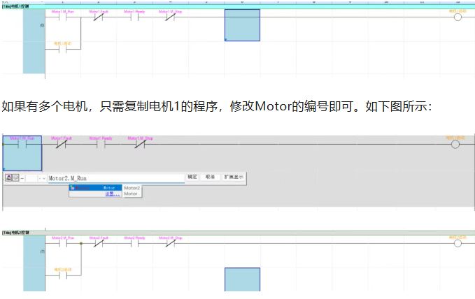Screen dimensions: 475x299
Task: Select the blue highlighted cell in the bottom rung
Action: click(242, 279)
